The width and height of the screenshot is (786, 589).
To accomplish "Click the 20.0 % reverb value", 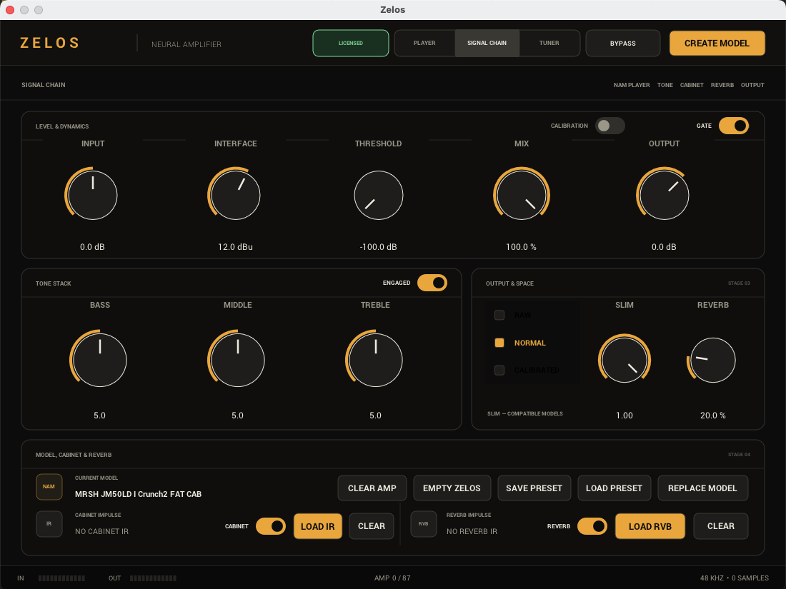I will [713, 416].
